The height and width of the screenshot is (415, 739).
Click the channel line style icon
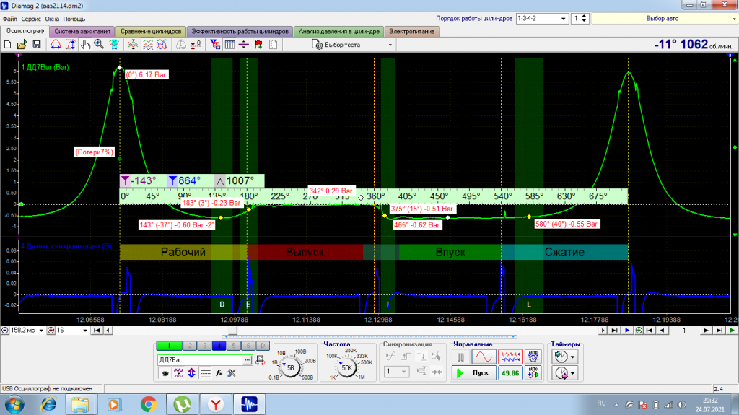tap(206, 373)
